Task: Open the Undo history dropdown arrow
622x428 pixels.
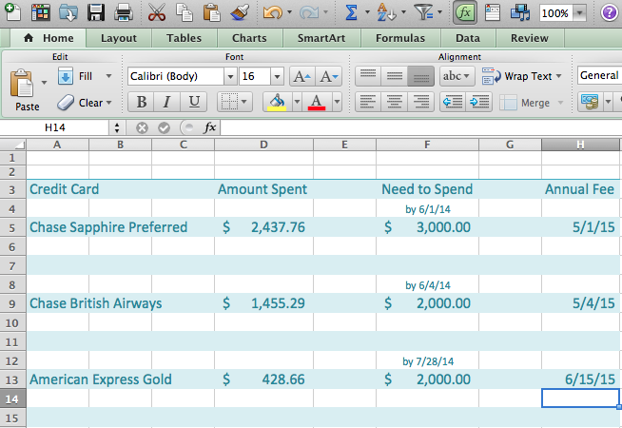Action: pos(289,12)
